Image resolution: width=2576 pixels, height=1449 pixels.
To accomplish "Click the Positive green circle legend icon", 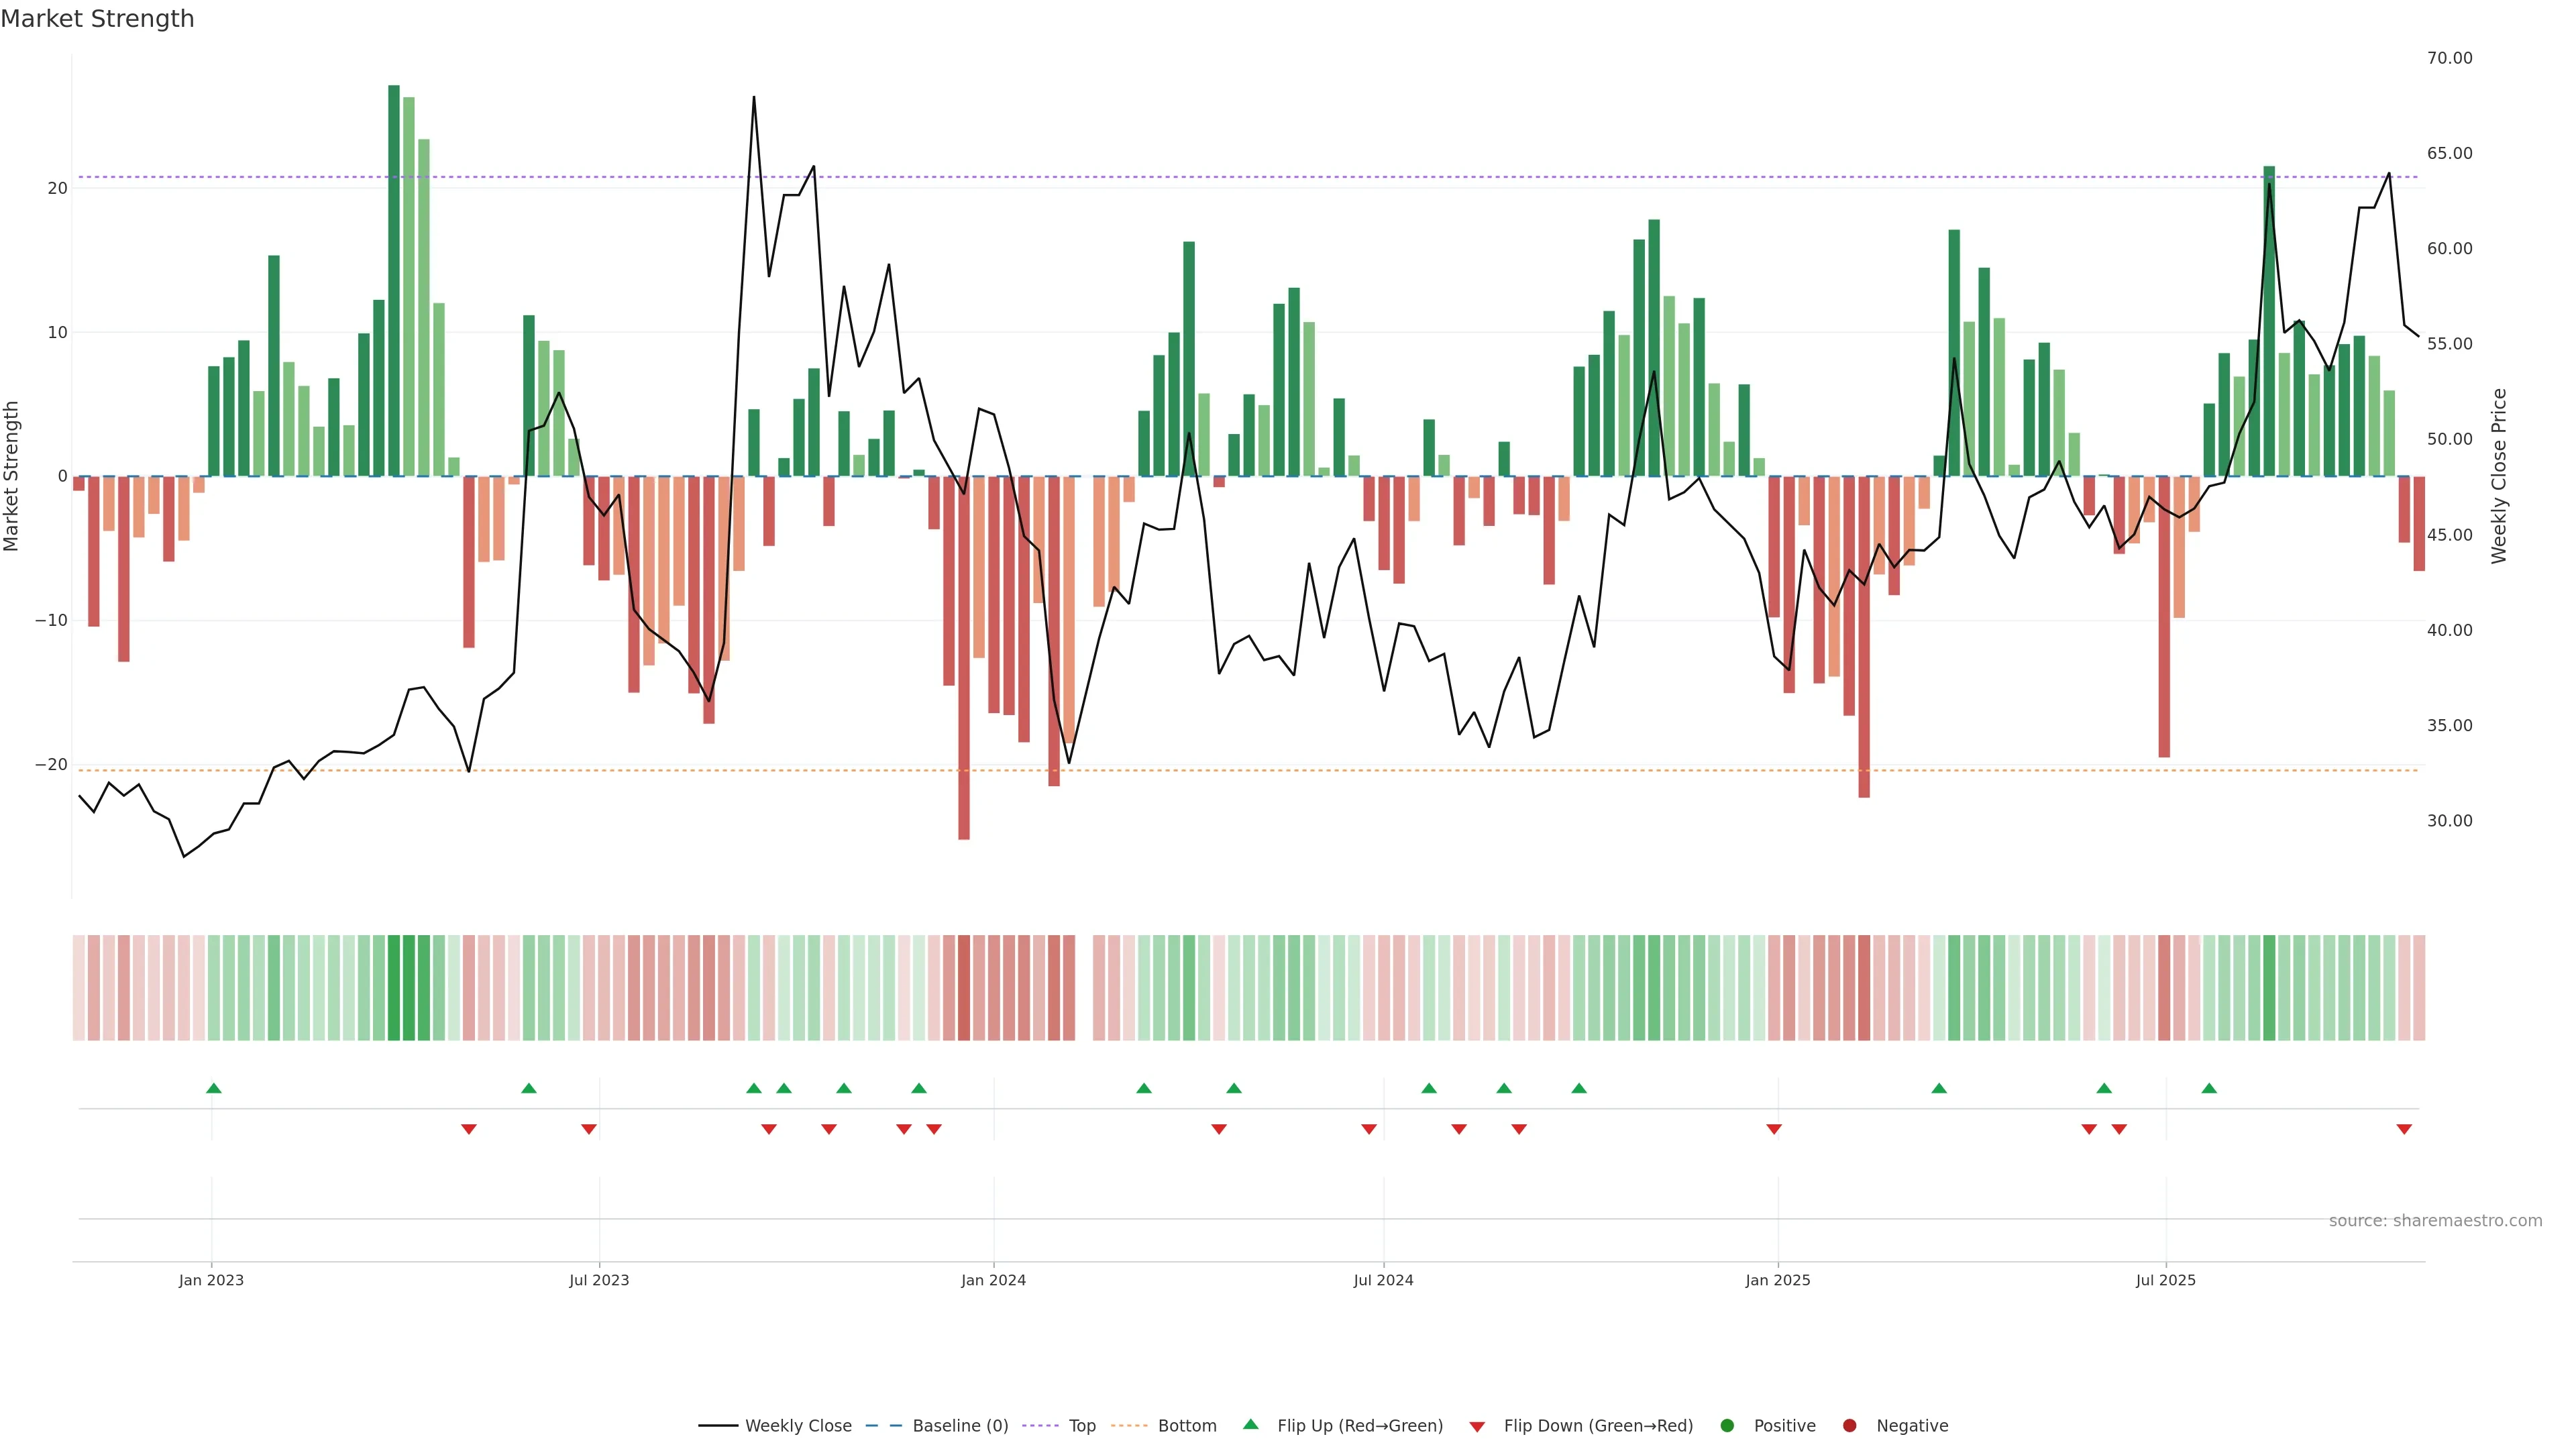I will [x=1727, y=1426].
